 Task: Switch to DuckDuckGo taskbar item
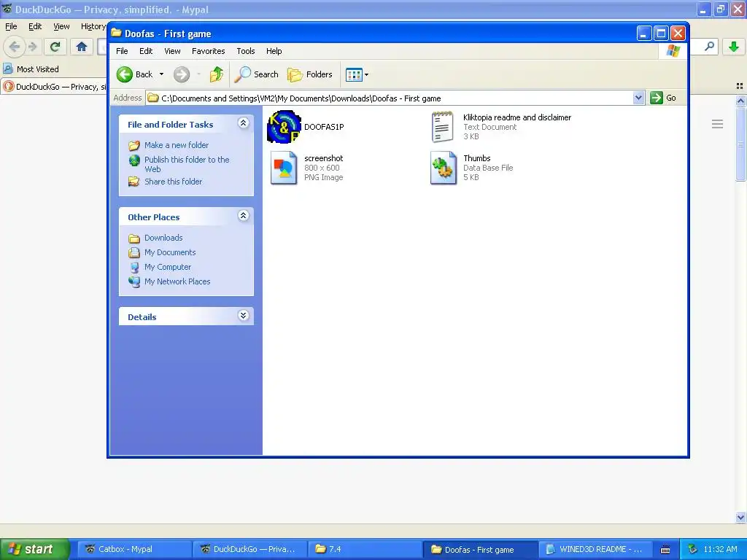250,549
